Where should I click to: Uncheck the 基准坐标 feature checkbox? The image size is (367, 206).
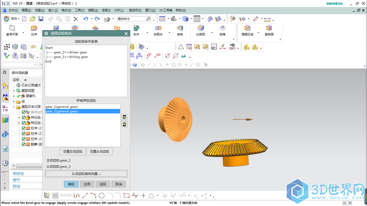coord(24,112)
